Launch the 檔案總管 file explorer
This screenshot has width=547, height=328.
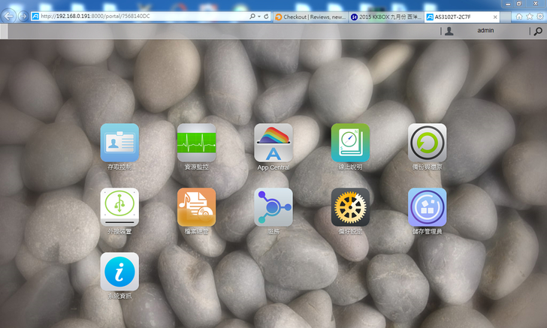(196, 207)
